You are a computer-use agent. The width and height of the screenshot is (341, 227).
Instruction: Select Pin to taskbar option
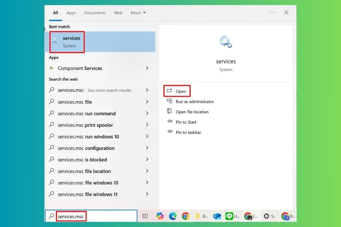[188, 132]
